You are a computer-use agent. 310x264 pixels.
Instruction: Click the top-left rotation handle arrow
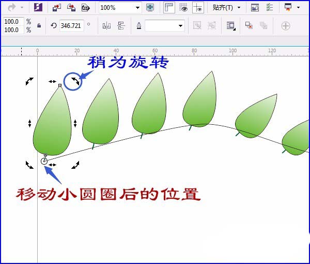[x=29, y=81]
